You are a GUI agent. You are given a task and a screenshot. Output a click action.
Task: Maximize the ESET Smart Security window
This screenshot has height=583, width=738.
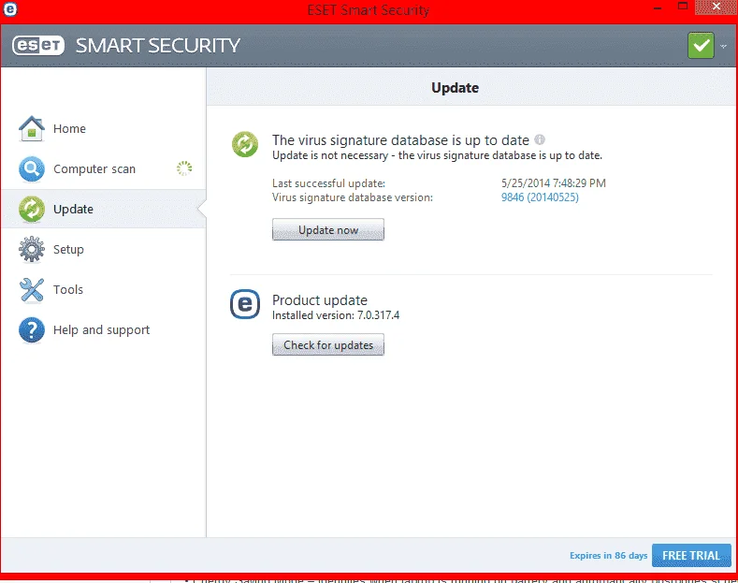pos(683,7)
